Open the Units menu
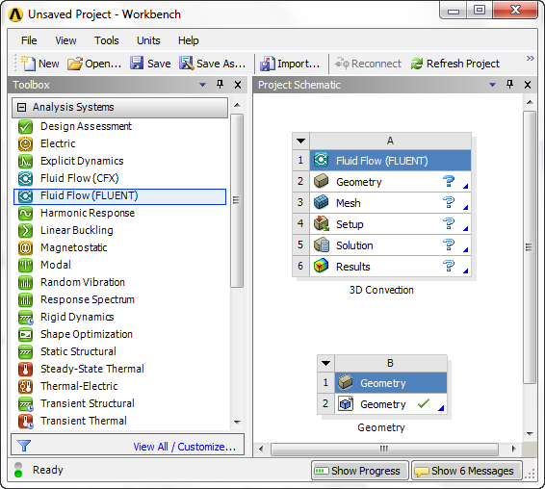This screenshot has height=489, width=545. (x=148, y=40)
